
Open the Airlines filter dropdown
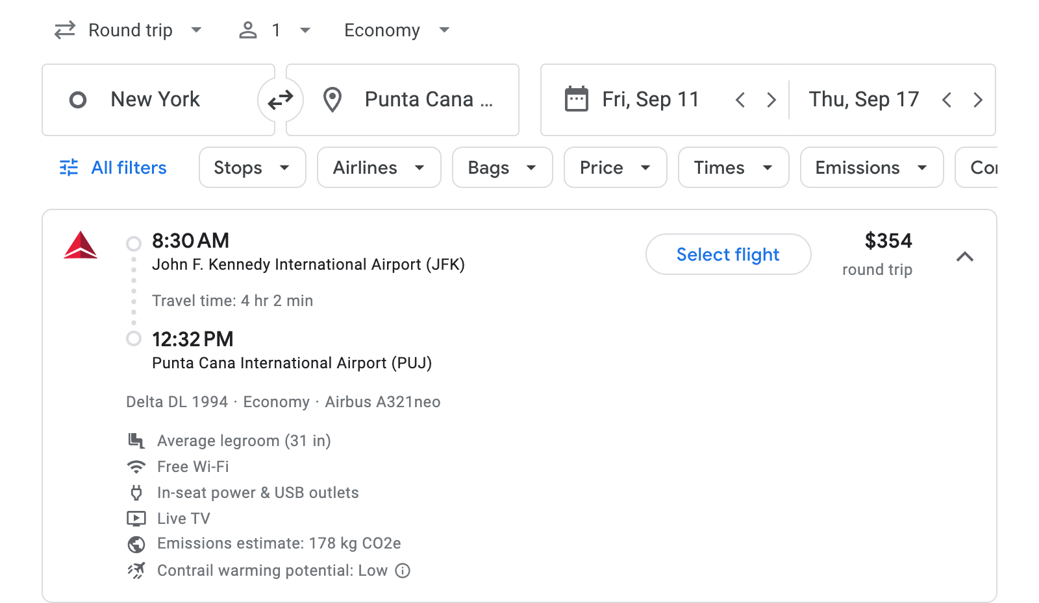click(379, 167)
